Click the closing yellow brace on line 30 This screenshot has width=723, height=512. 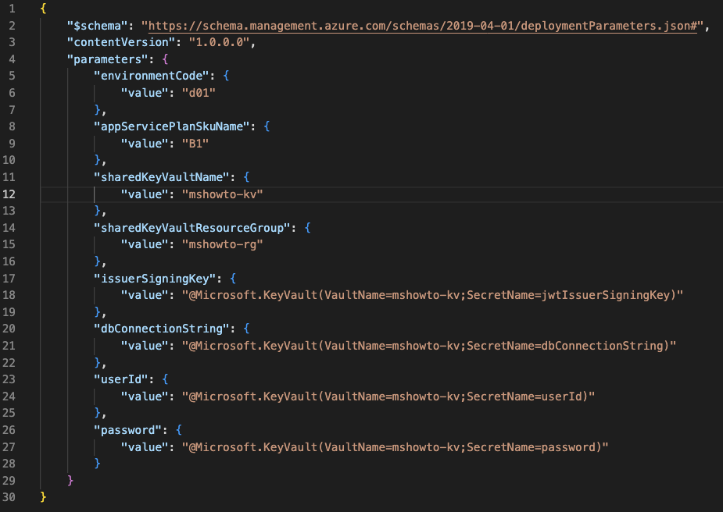pos(43,497)
